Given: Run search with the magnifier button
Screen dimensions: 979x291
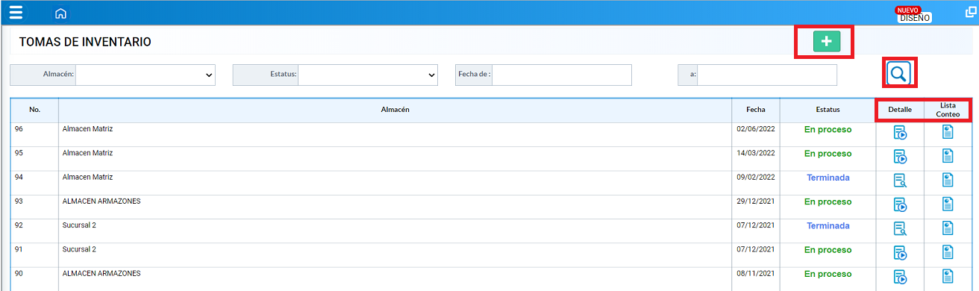Looking at the screenshot, I should tap(899, 73).
